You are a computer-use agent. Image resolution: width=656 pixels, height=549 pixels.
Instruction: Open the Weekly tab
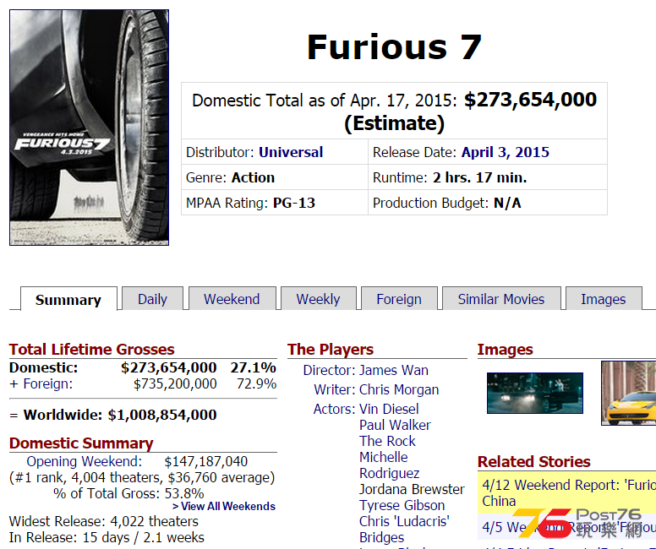[x=318, y=299]
